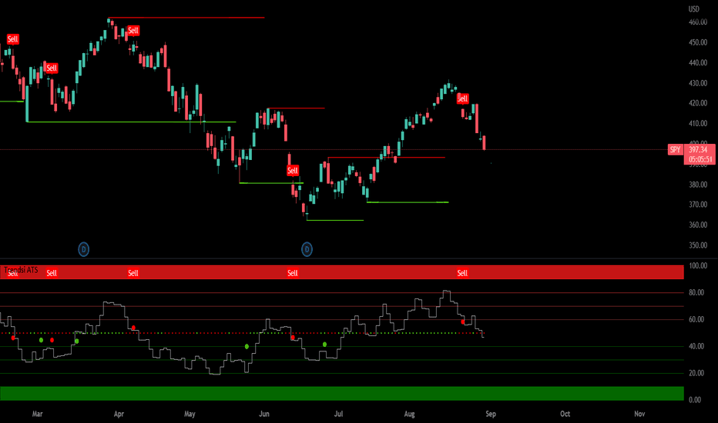This screenshot has height=423, width=718.
Task: Select the green support line below the June low
Action: point(334,221)
